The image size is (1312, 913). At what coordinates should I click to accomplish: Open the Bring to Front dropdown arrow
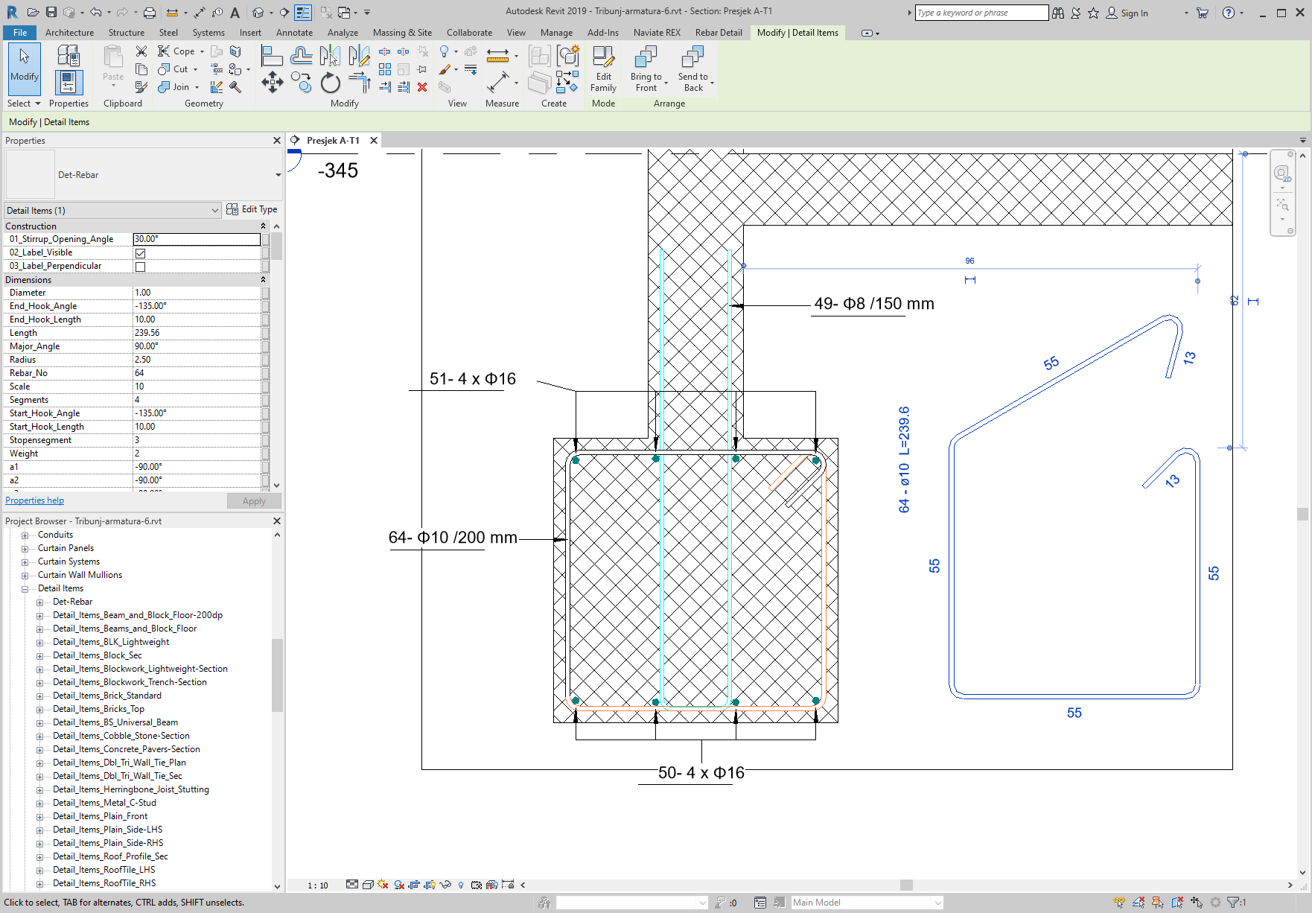click(666, 84)
